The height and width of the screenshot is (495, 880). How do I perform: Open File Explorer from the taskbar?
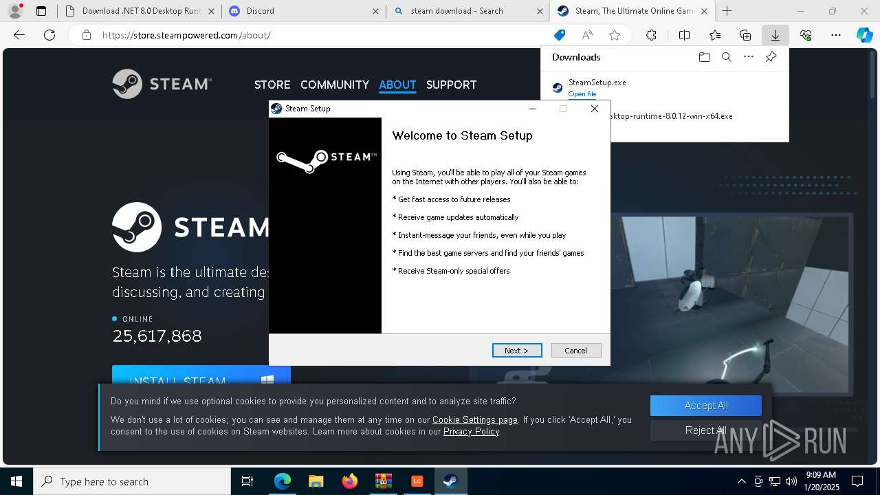pos(316,481)
